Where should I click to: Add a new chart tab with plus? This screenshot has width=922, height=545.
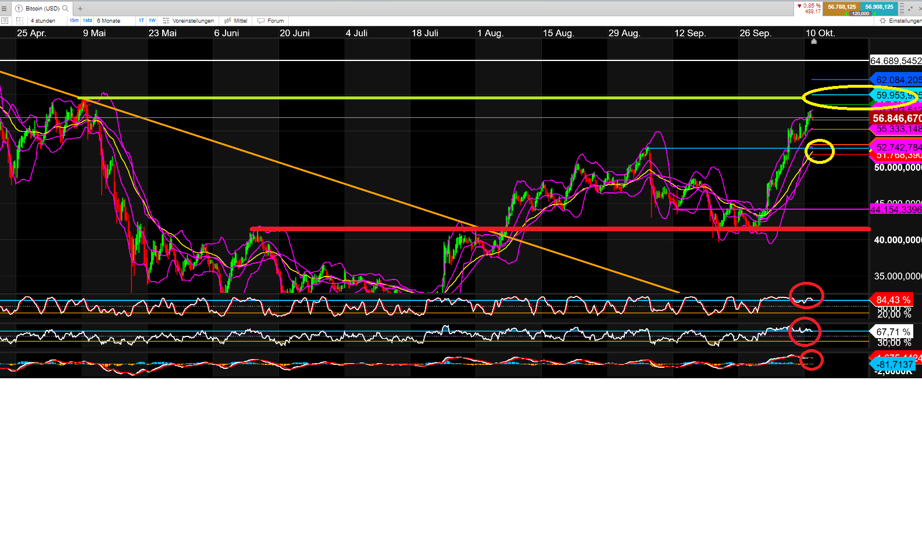(80, 9)
